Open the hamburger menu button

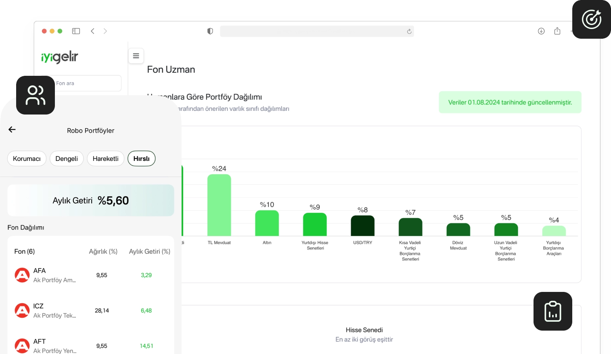136,56
